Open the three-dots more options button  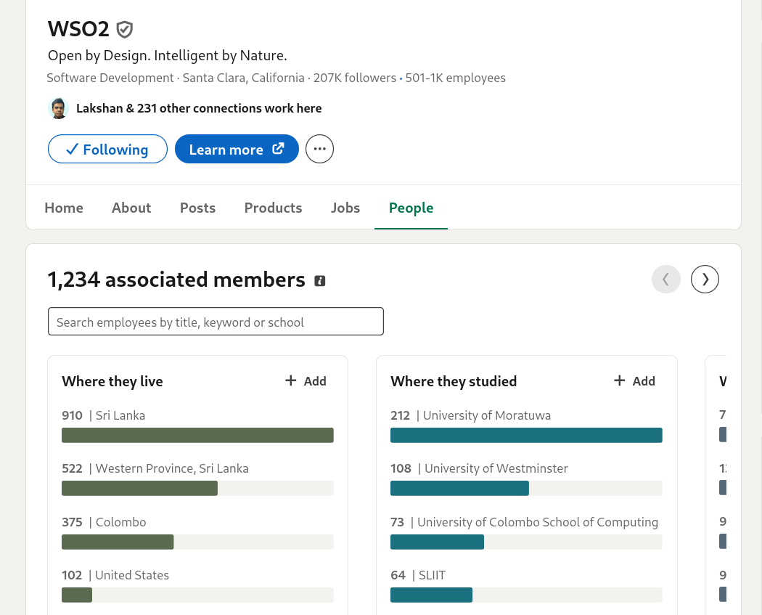319,149
